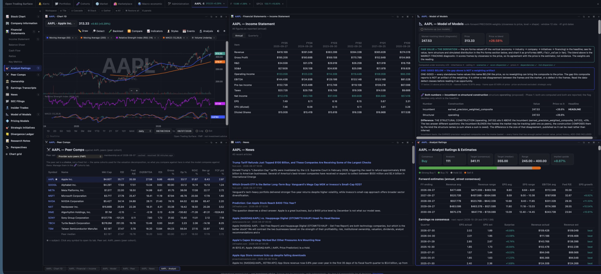Click the Cascade workspace button

(x=77, y=11)
